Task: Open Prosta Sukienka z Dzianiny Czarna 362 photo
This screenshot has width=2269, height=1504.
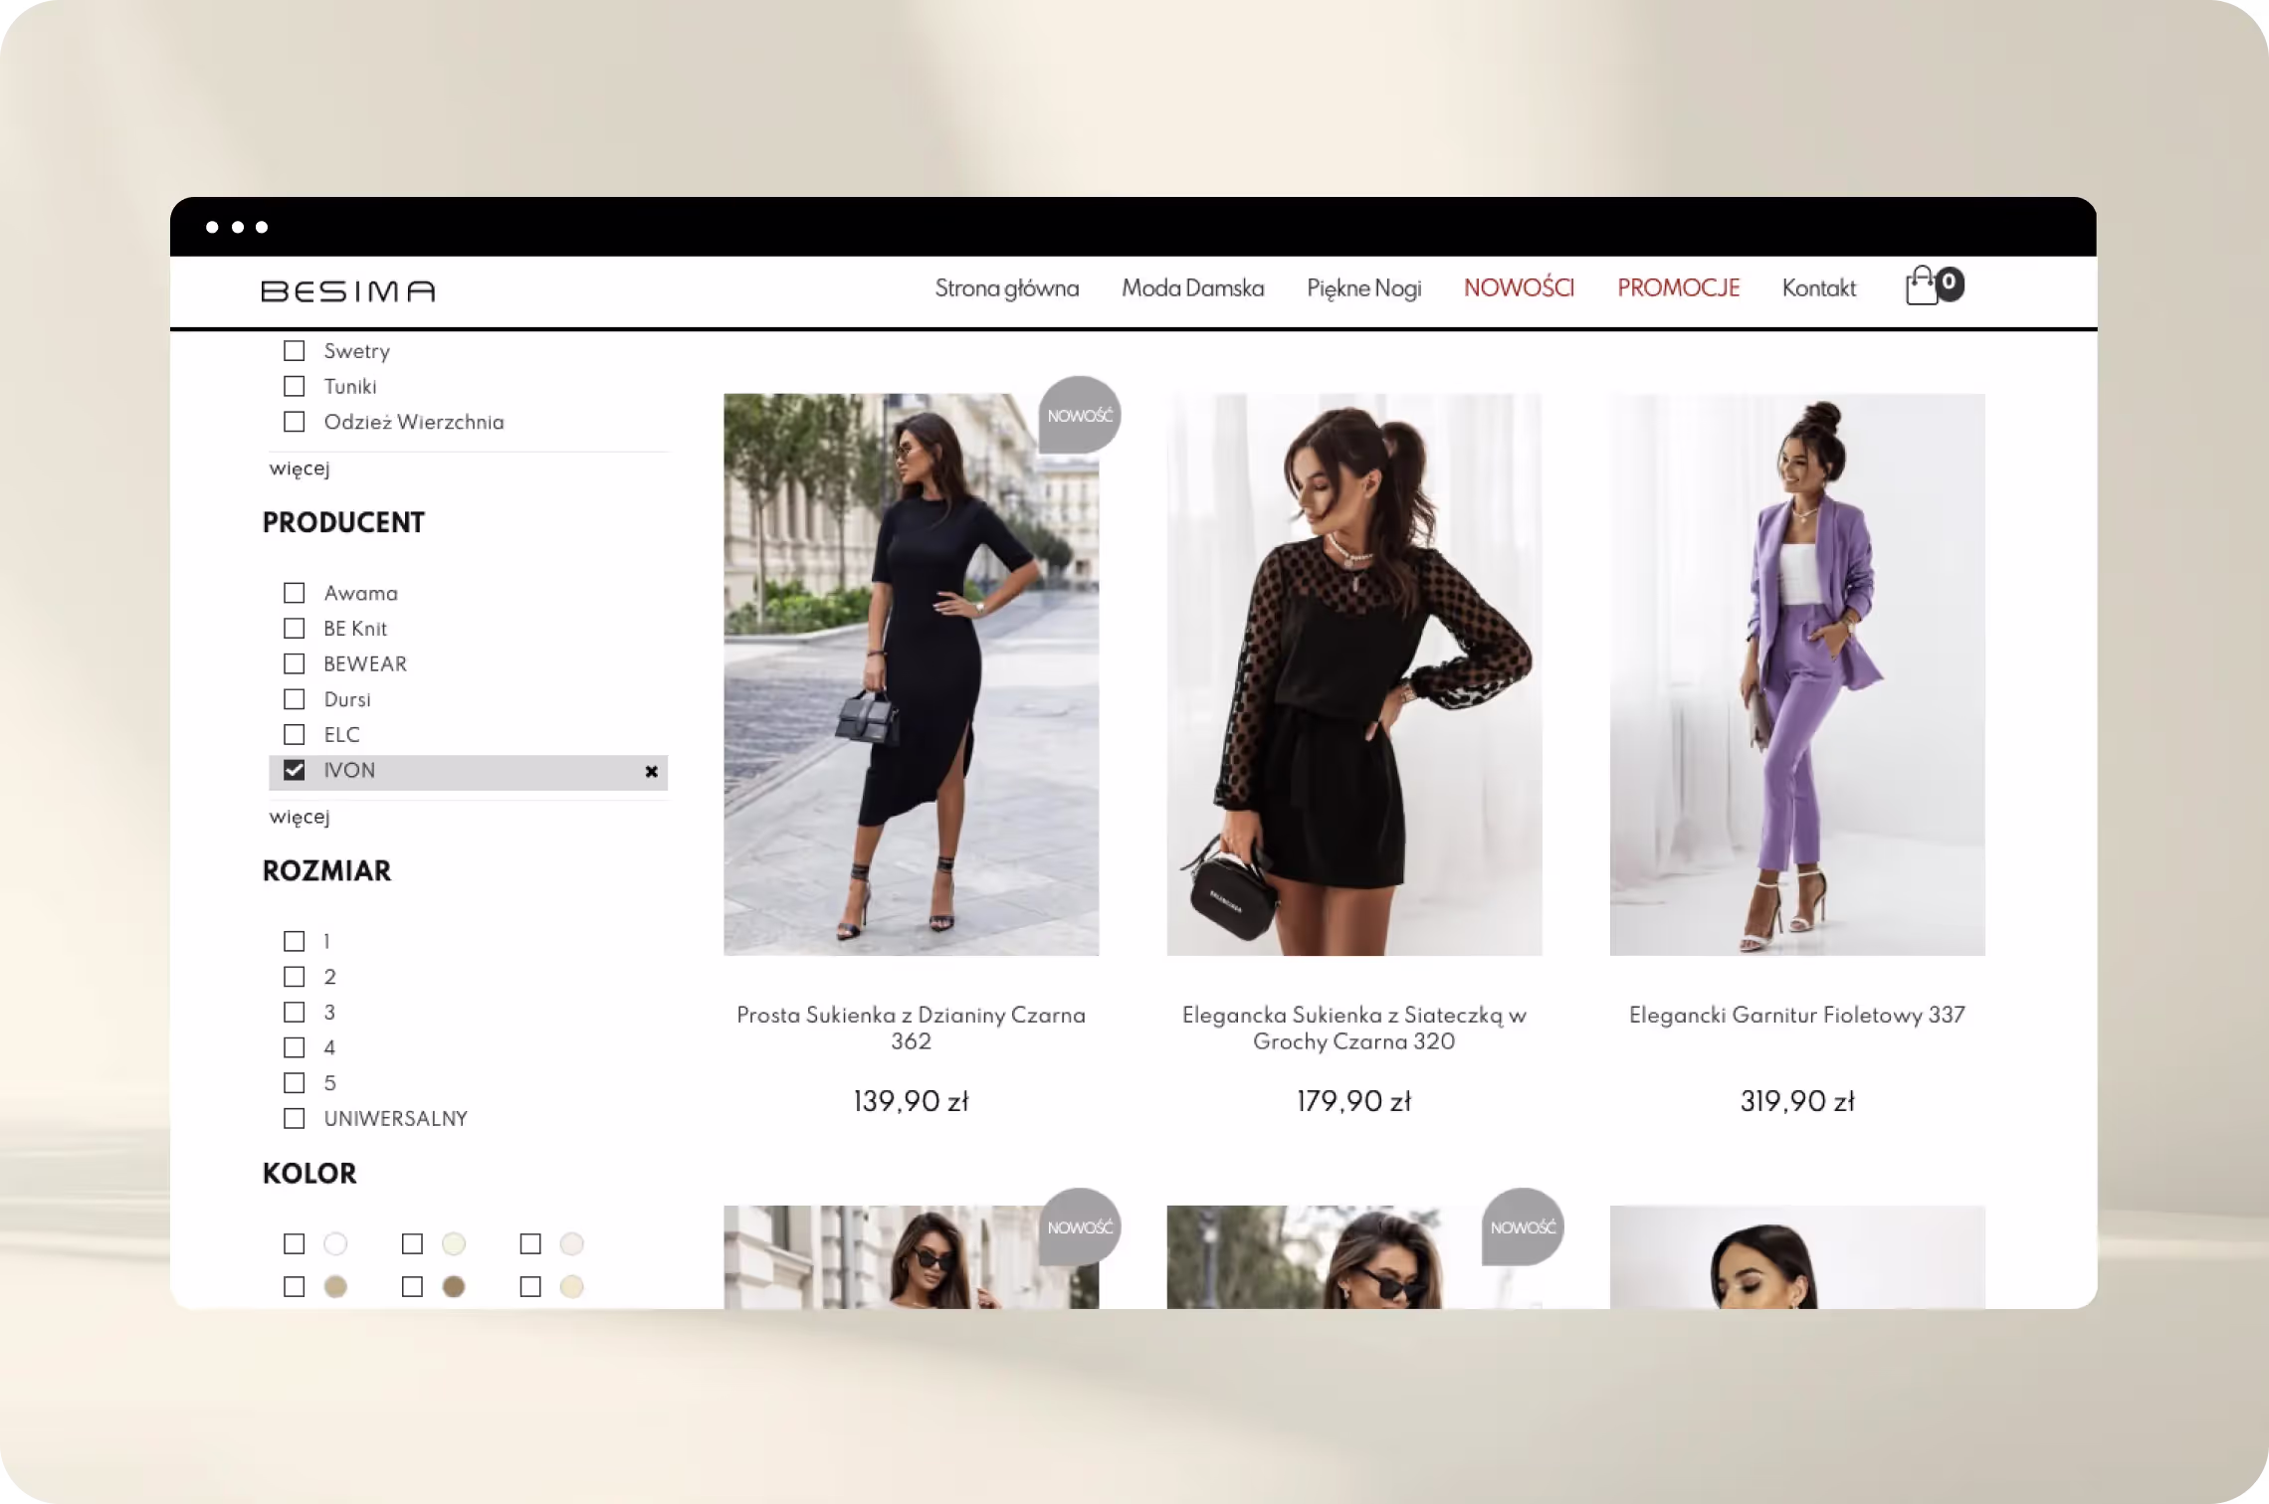Action: pyautogui.click(x=911, y=674)
